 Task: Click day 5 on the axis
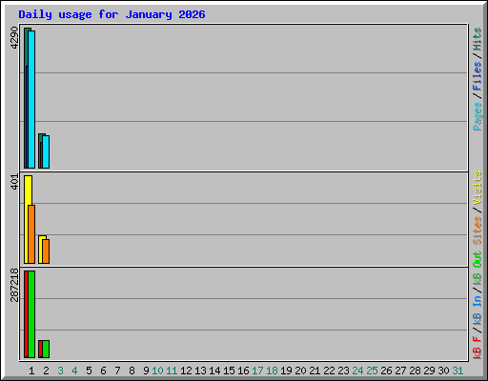pyautogui.click(x=89, y=371)
